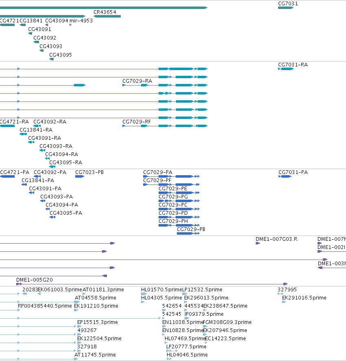
Task: Select the 493267 EST label
Action: pyautogui.click(x=87, y=330)
